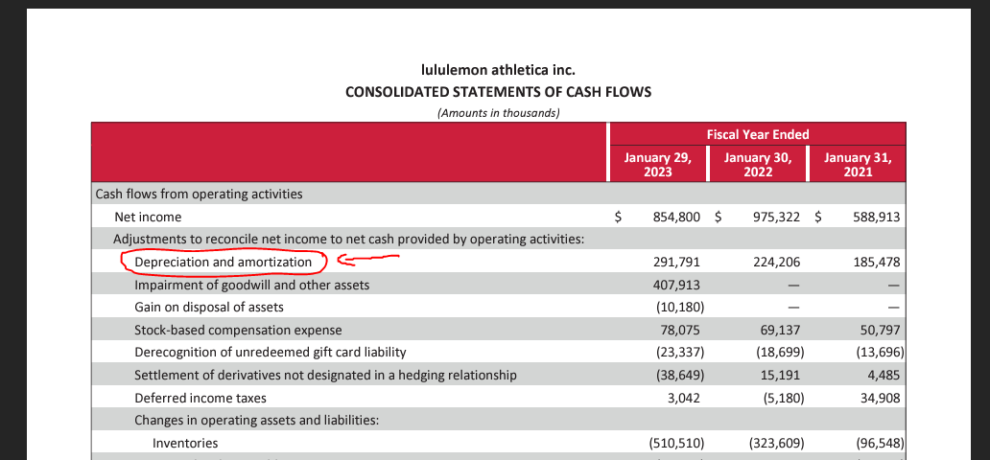Click the red hand-drawn arrow annotation
The width and height of the screenshot is (990, 460).
click(x=367, y=258)
